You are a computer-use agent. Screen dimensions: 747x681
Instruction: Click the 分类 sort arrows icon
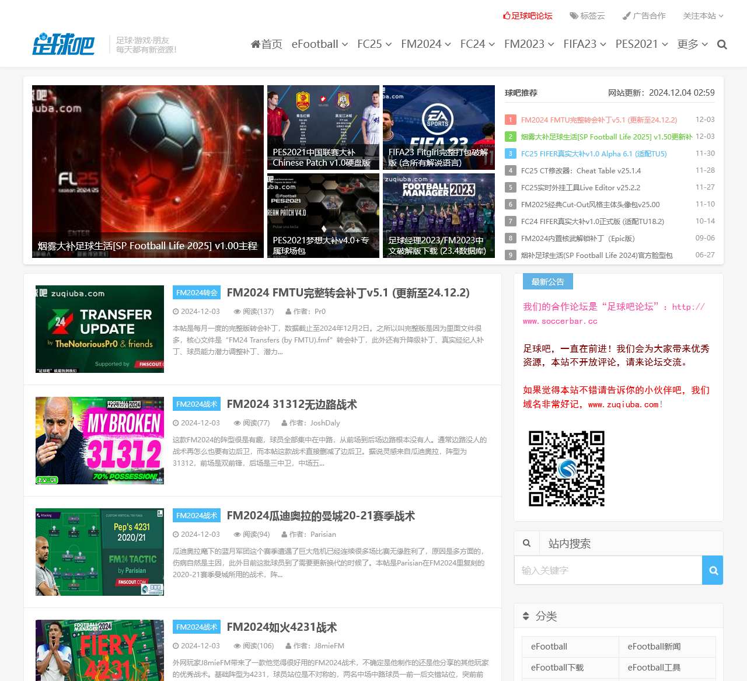click(525, 616)
